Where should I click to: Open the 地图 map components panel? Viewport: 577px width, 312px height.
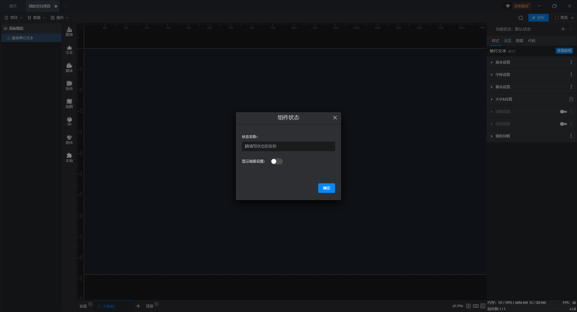69,103
